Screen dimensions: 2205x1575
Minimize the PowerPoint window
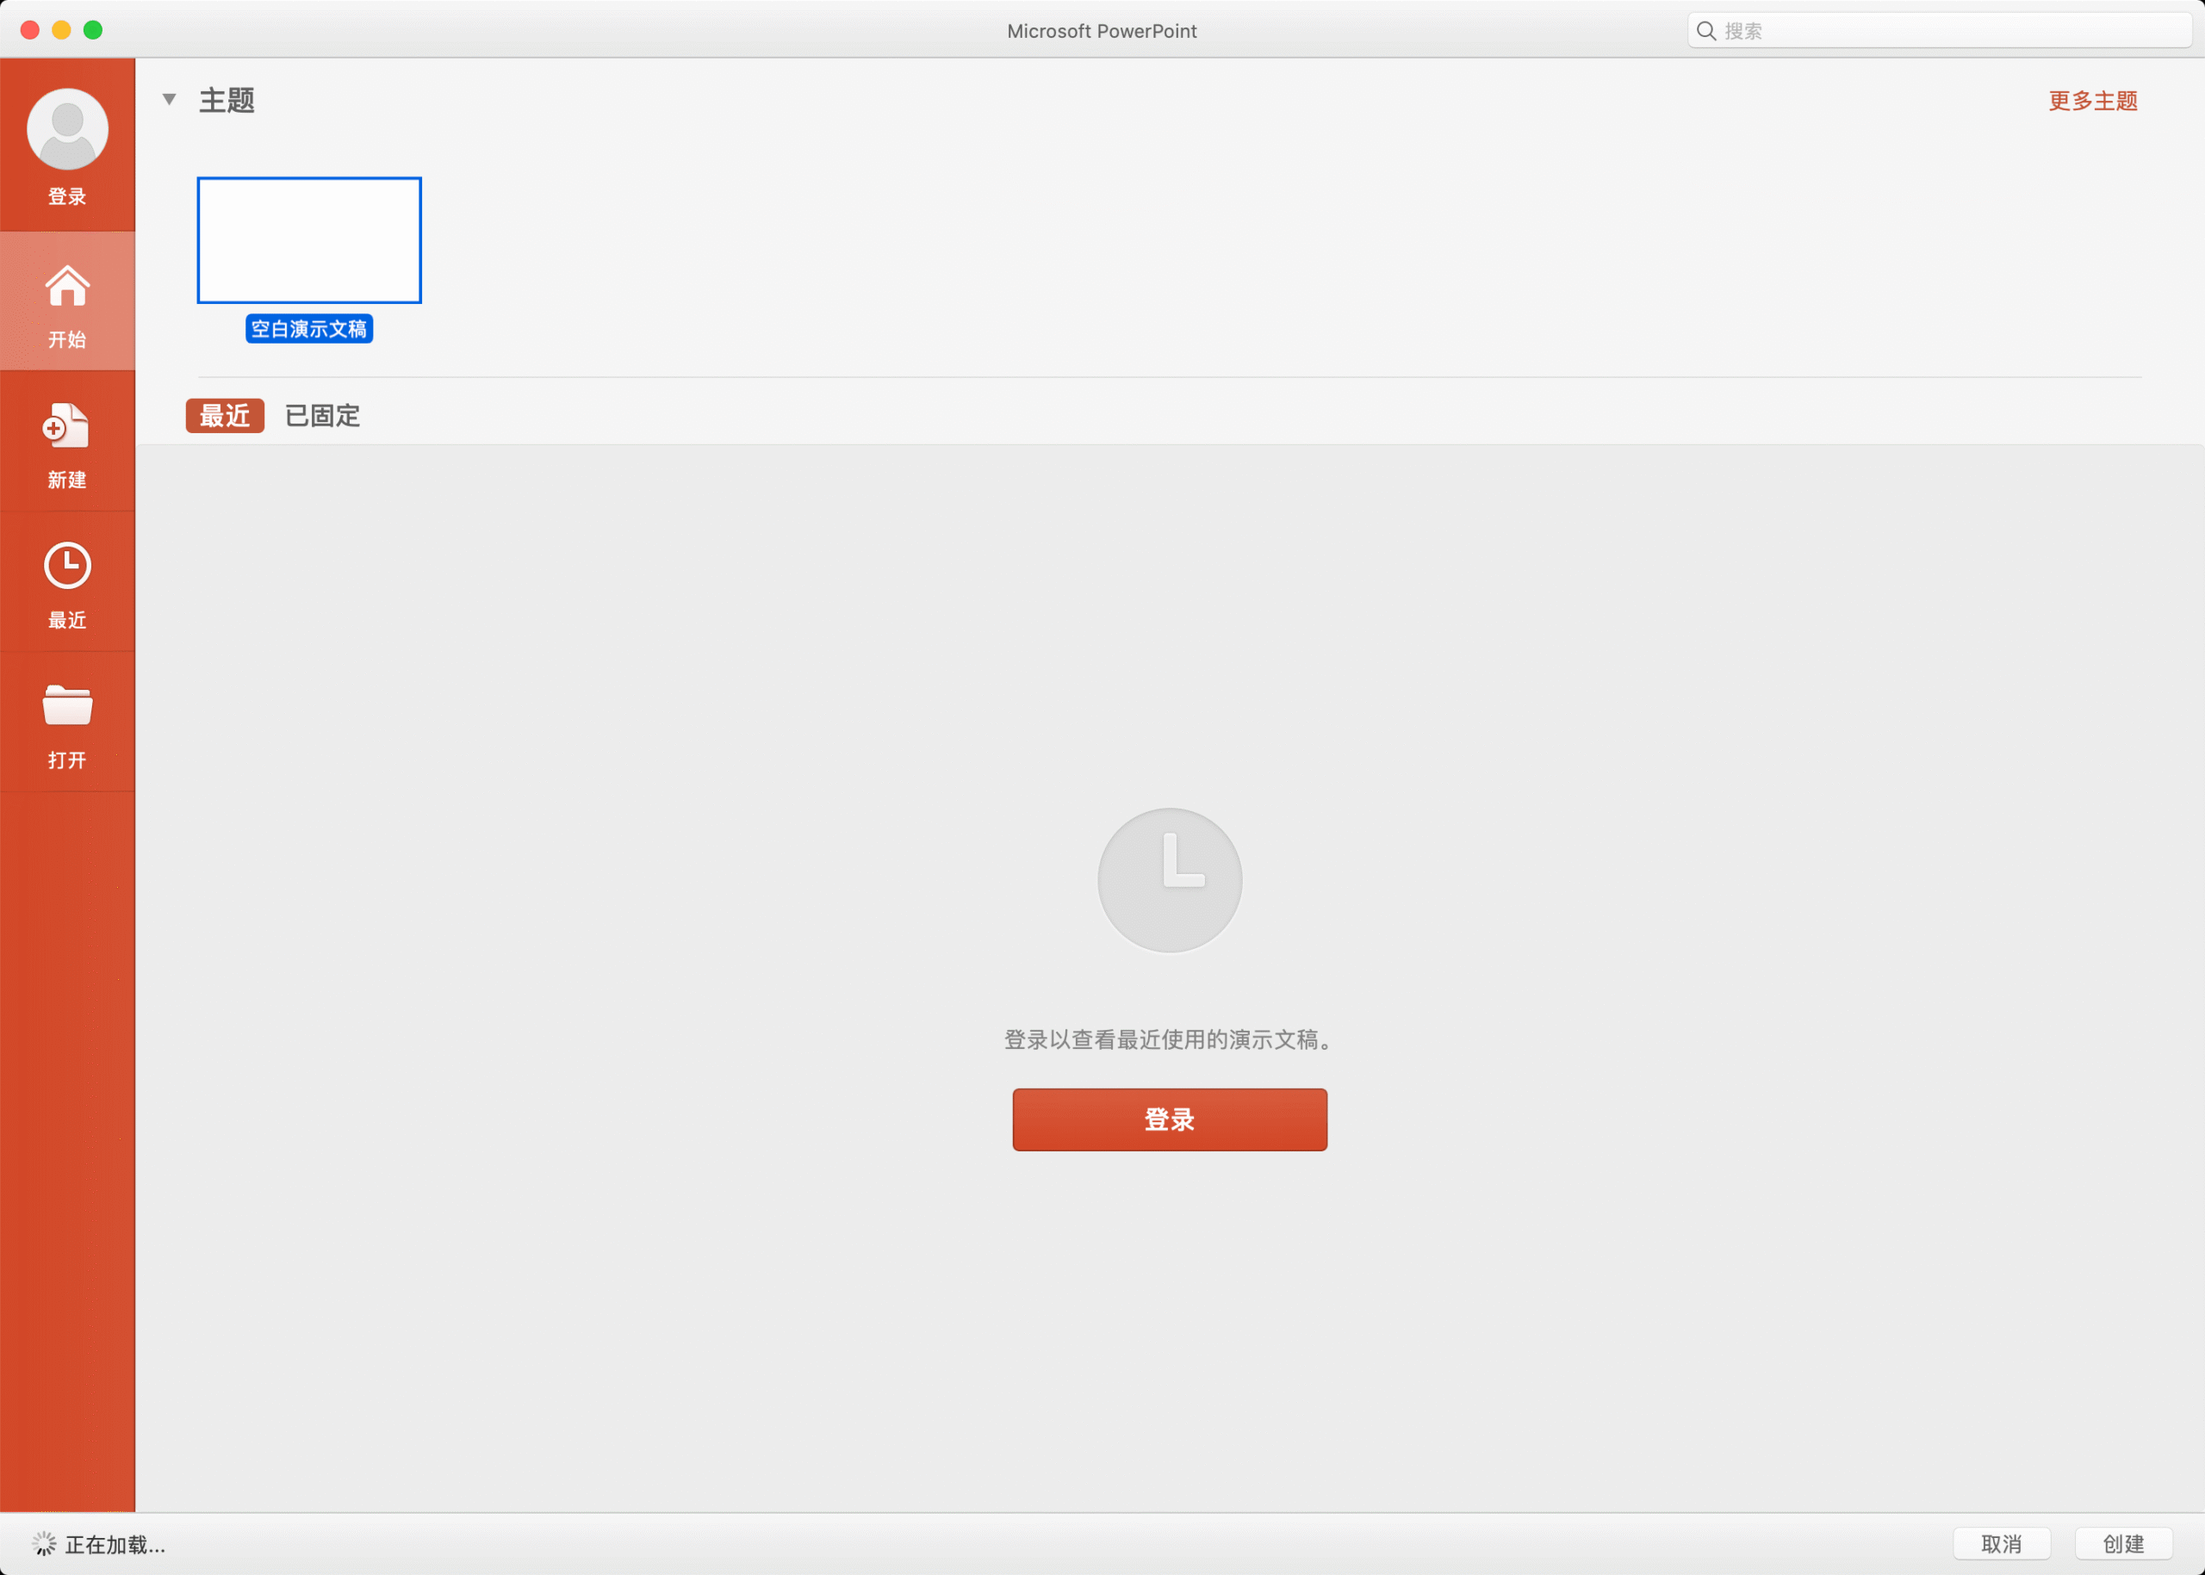tap(62, 30)
